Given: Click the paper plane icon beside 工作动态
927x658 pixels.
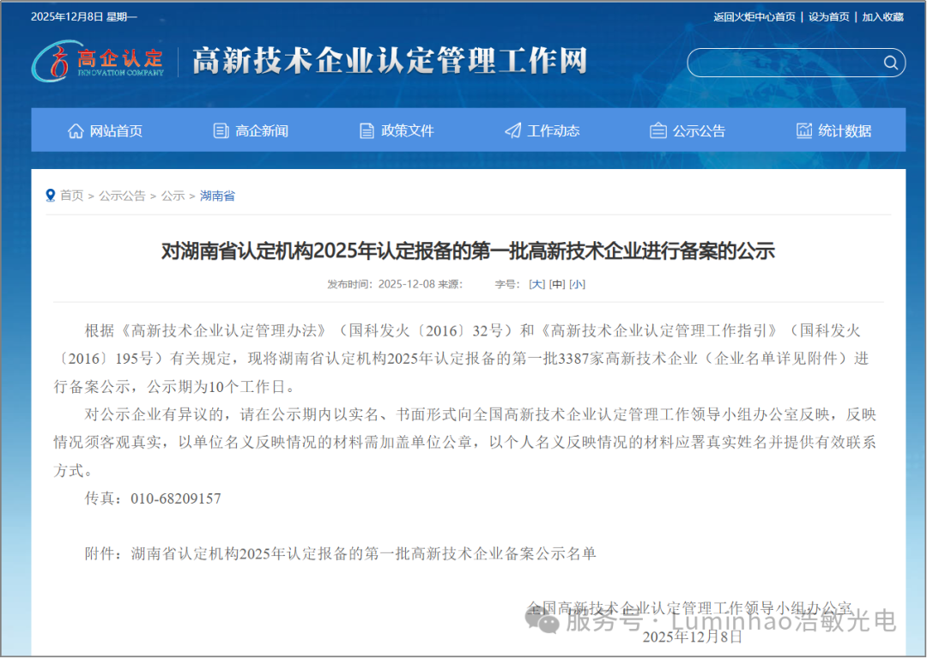Looking at the screenshot, I should coord(512,130).
